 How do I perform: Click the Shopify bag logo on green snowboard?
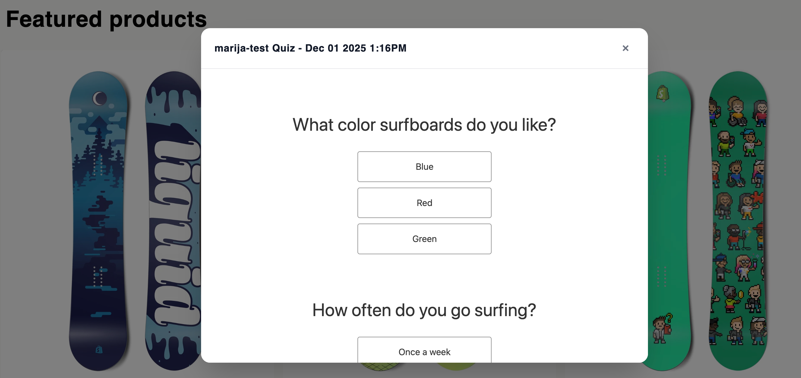[x=662, y=93]
